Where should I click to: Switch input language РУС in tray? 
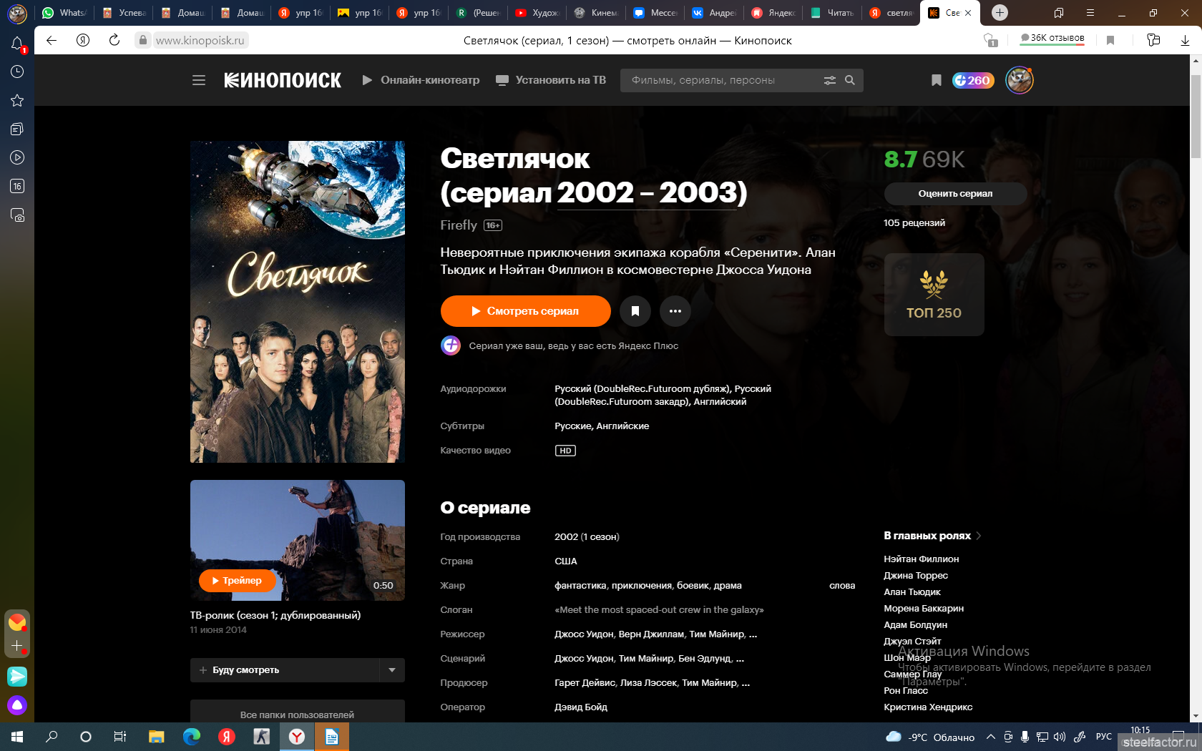1104,737
